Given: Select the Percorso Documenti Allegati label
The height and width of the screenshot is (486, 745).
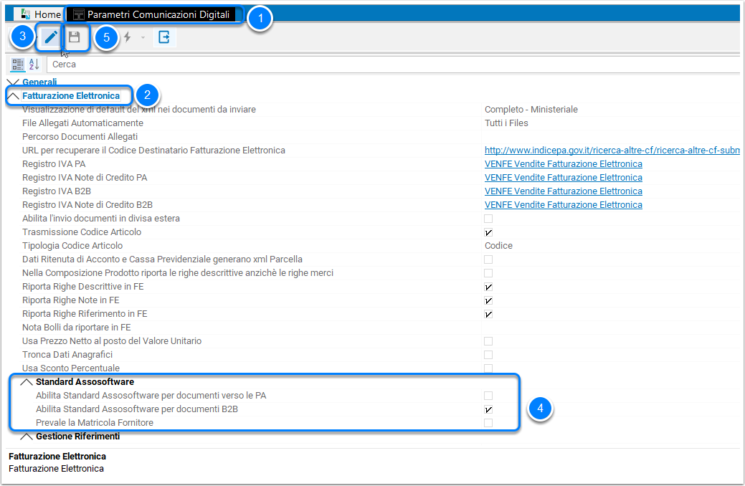Looking at the screenshot, I should click(80, 137).
